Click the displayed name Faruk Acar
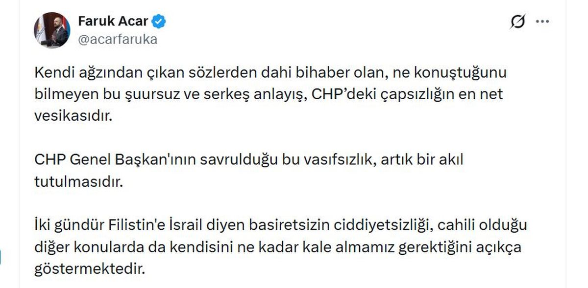This screenshot has height=288, width=588. [x=114, y=21]
